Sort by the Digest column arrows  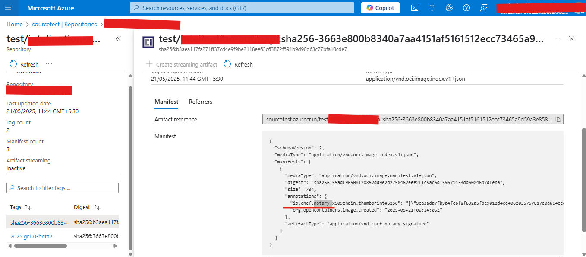click(x=97, y=207)
